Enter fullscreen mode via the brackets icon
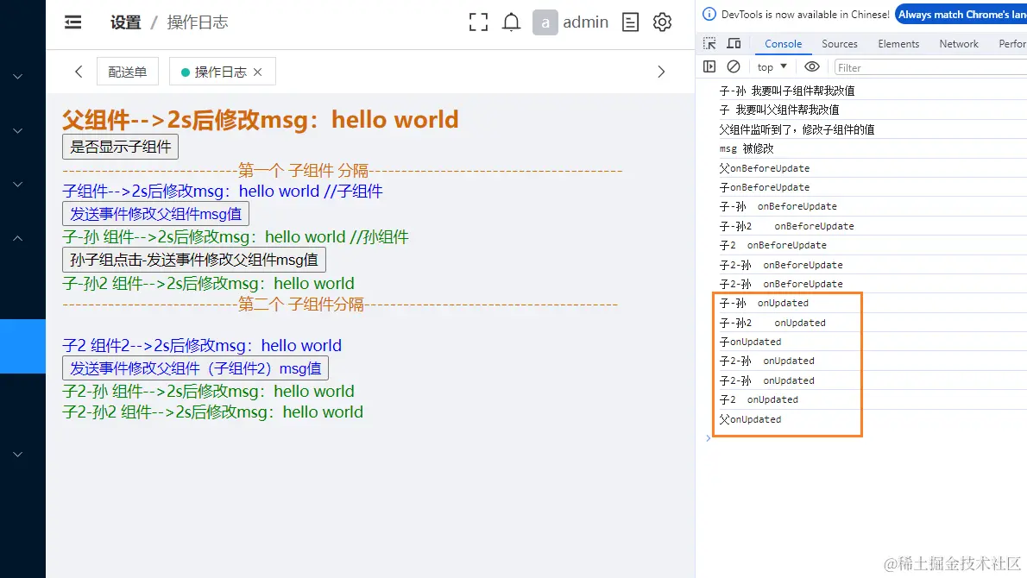Image resolution: width=1027 pixels, height=578 pixels. (478, 22)
